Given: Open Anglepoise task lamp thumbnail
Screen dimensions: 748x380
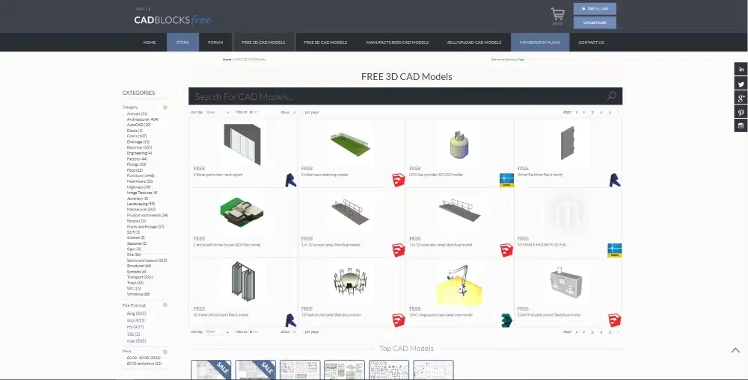Looking at the screenshot, I should tap(459, 284).
